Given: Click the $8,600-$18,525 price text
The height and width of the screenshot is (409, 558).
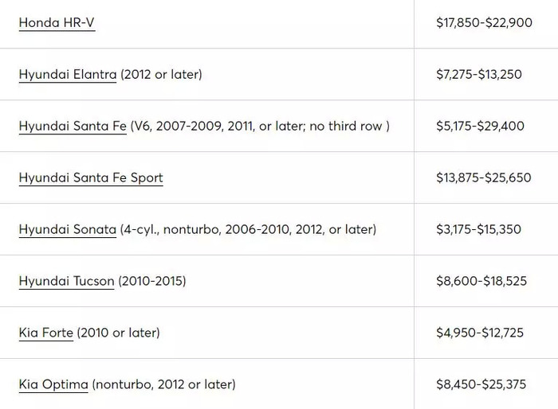Looking at the screenshot, I should (x=481, y=281).
